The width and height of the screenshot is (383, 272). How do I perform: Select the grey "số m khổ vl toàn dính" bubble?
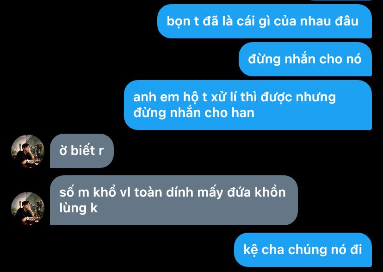tap(174, 200)
